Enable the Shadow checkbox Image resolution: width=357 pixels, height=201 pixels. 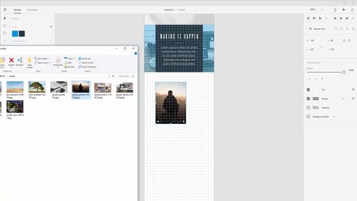click(x=308, y=108)
